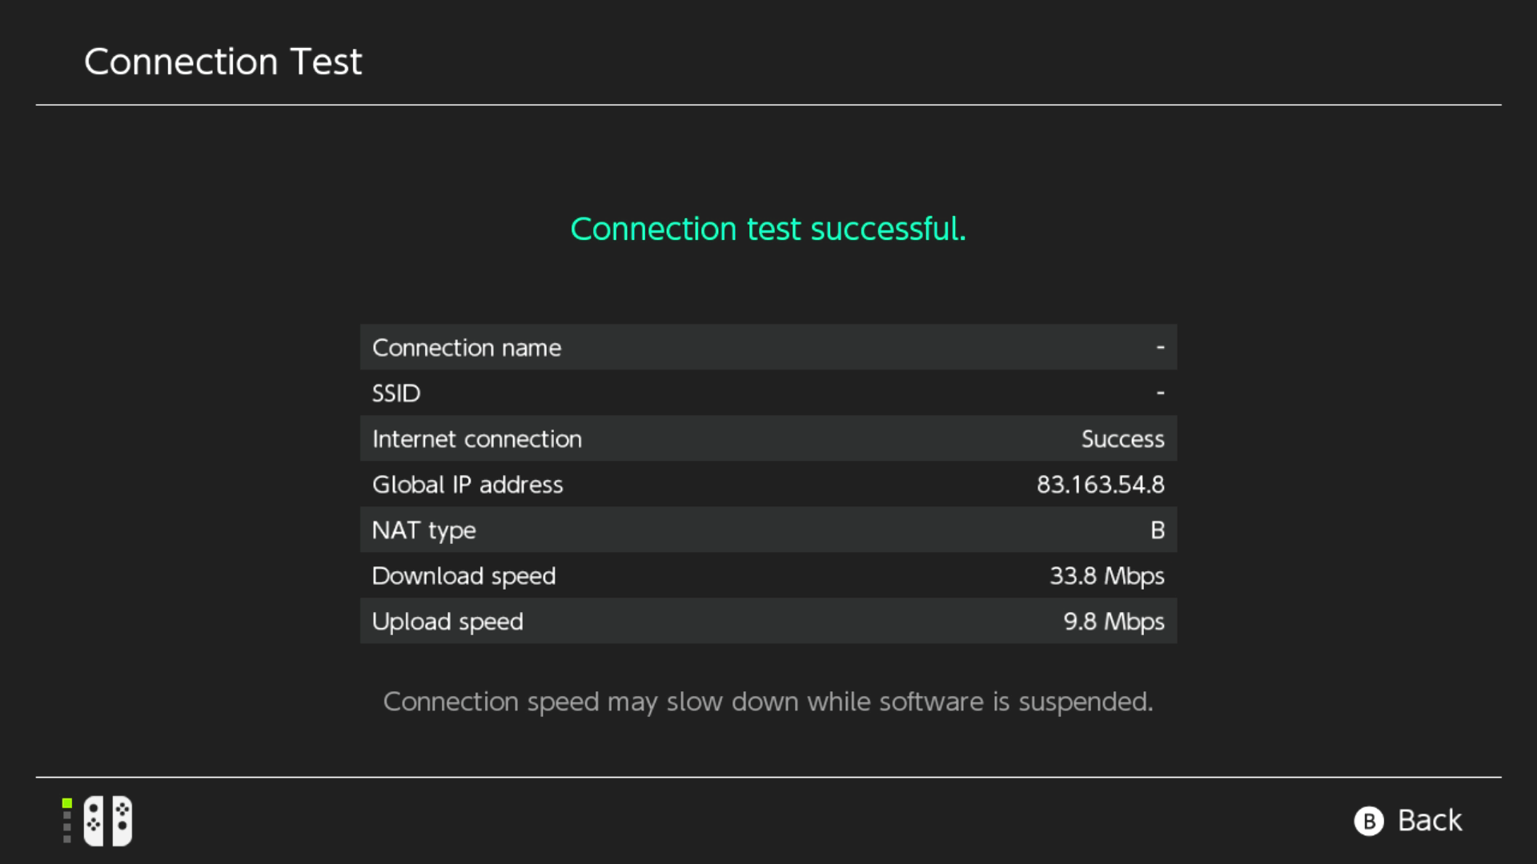Click the green player indicator light

click(x=67, y=803)
